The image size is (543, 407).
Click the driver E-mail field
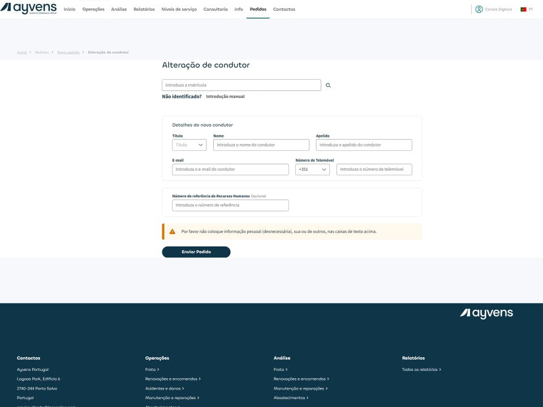pyautogui.click(x=230, y=169)
